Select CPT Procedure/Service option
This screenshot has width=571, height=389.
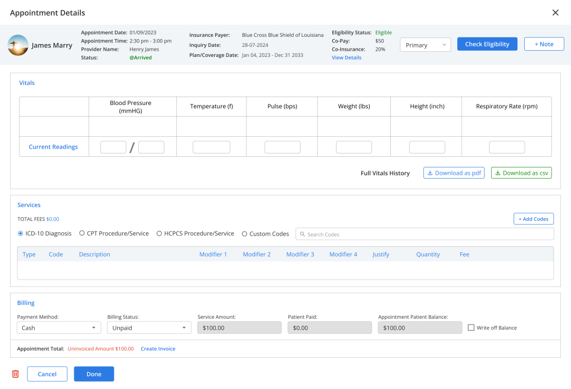coord(82,234)
